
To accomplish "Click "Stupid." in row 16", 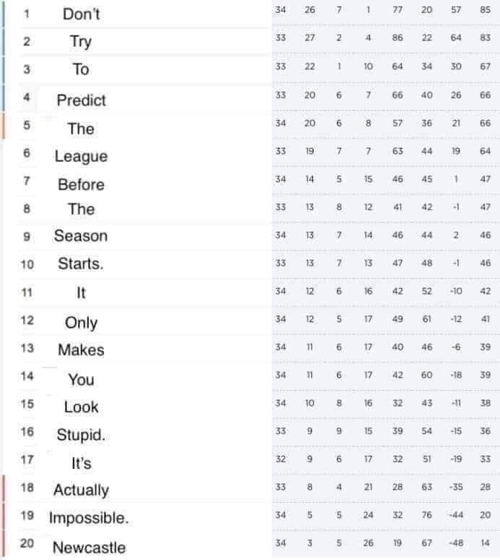I will pos(81,436).
